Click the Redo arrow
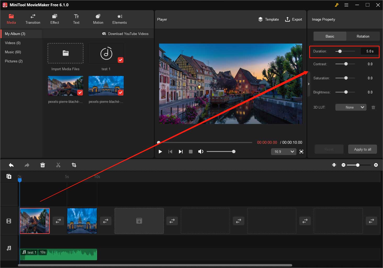Viewport: 383px width, 268px height. click(x=27, y=165)
